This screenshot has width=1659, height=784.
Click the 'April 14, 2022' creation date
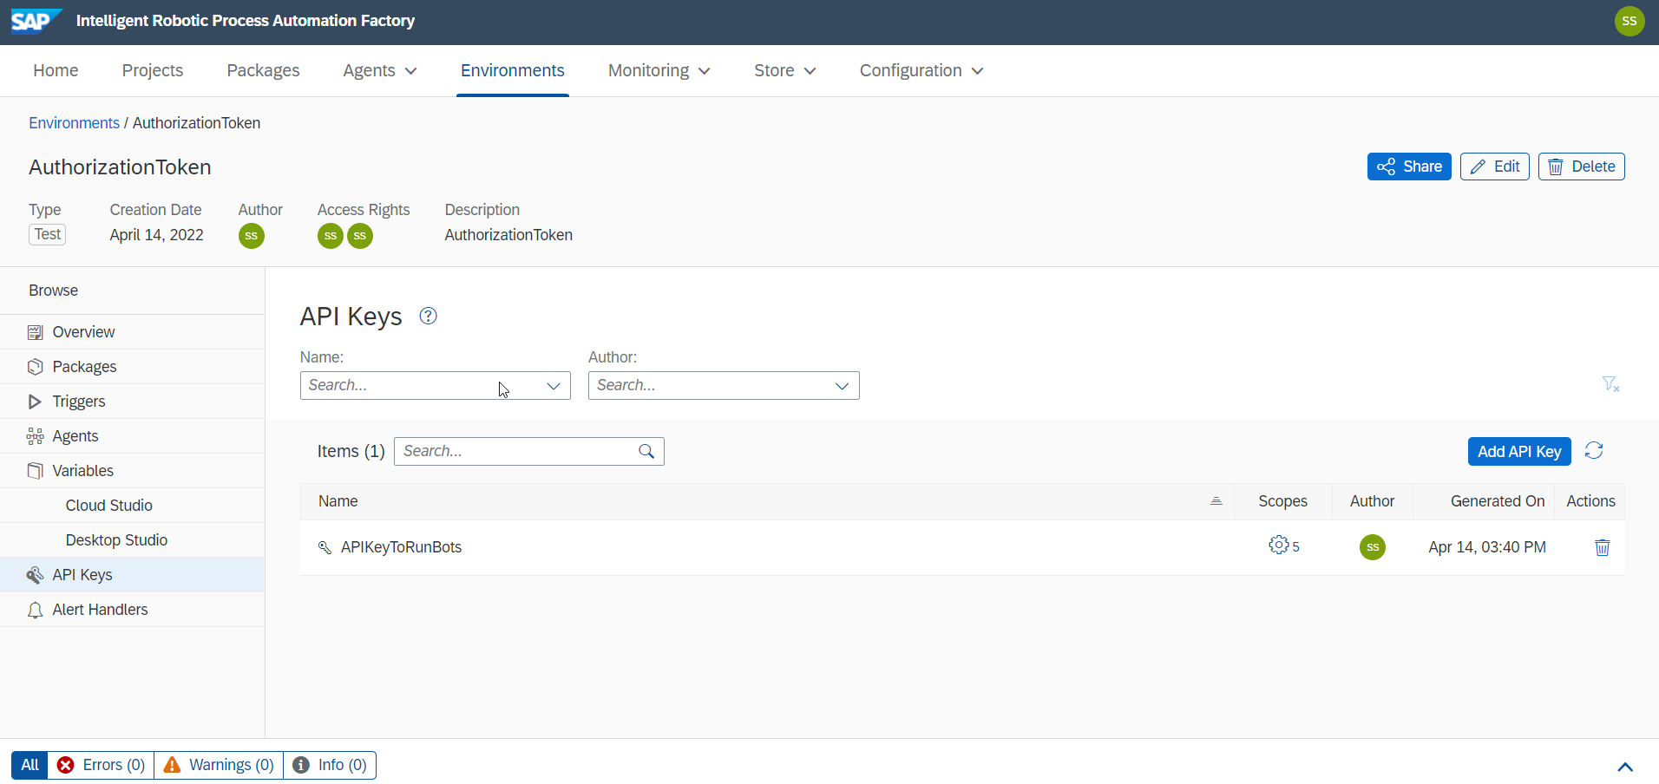tap(156, 235)
